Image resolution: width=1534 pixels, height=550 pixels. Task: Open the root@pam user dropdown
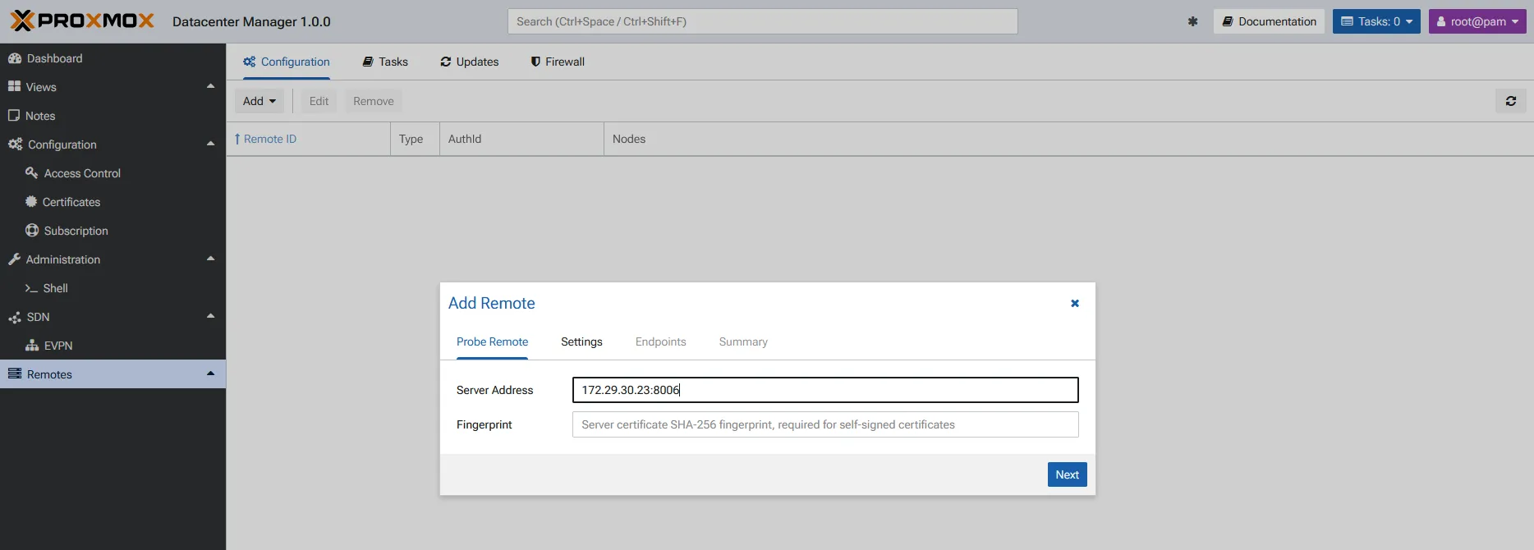coord(1477,21)
